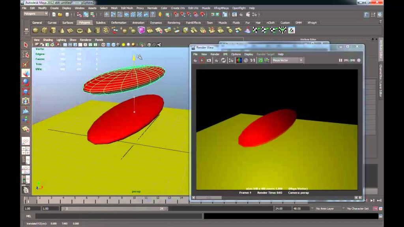Image resolution: width=404 pixels, height=227 pixels.
Task: Create a polygon sphere from the shelf
Action: 36,30
